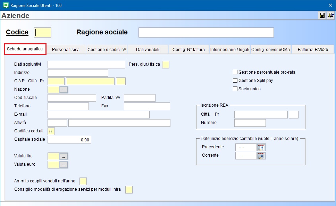Click the Capitale sociale amount field
The width and height of the screenshot is (336, 206).
(69, 140)
